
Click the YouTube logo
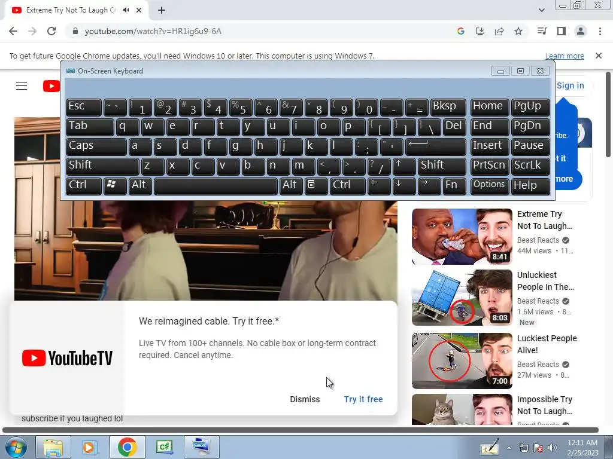coord(51,86)
